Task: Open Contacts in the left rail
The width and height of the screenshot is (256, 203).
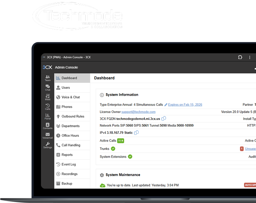Action: click(x=48, y=126)
